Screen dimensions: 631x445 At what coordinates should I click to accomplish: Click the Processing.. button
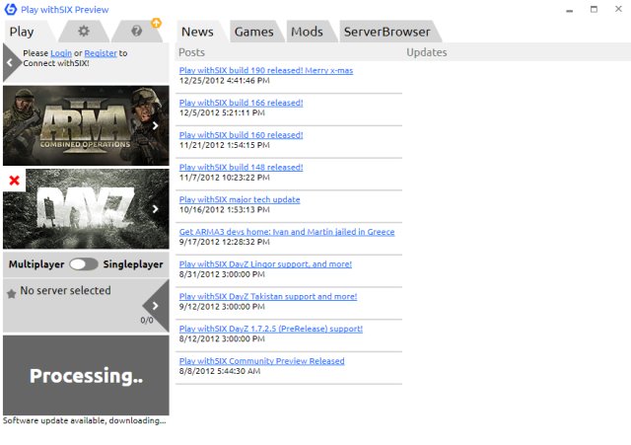tap(86, 375)
